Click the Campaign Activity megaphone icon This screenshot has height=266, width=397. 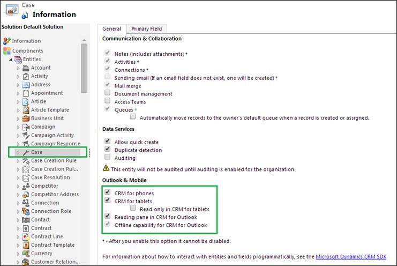26,135
